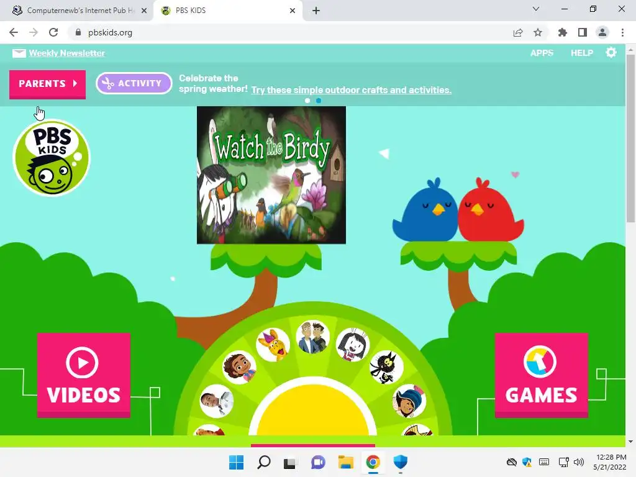636x477 pixels.
Task: Open the Watch the Birdy game thumbnail
Action: click(271, 175)
